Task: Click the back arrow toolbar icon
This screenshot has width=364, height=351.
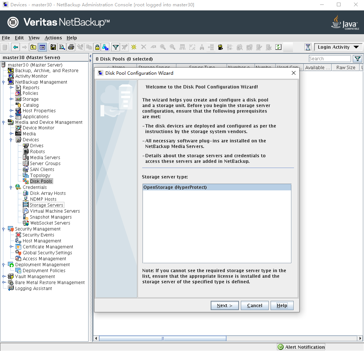Action: pyautogui.click(x=15, y=47)
